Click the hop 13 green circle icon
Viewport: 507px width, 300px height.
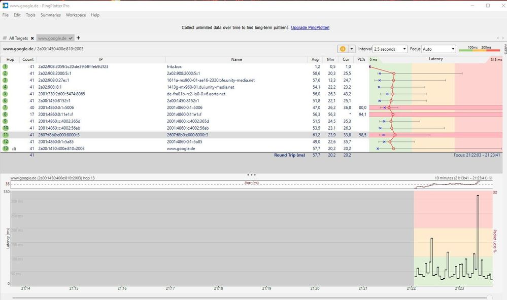6,148
